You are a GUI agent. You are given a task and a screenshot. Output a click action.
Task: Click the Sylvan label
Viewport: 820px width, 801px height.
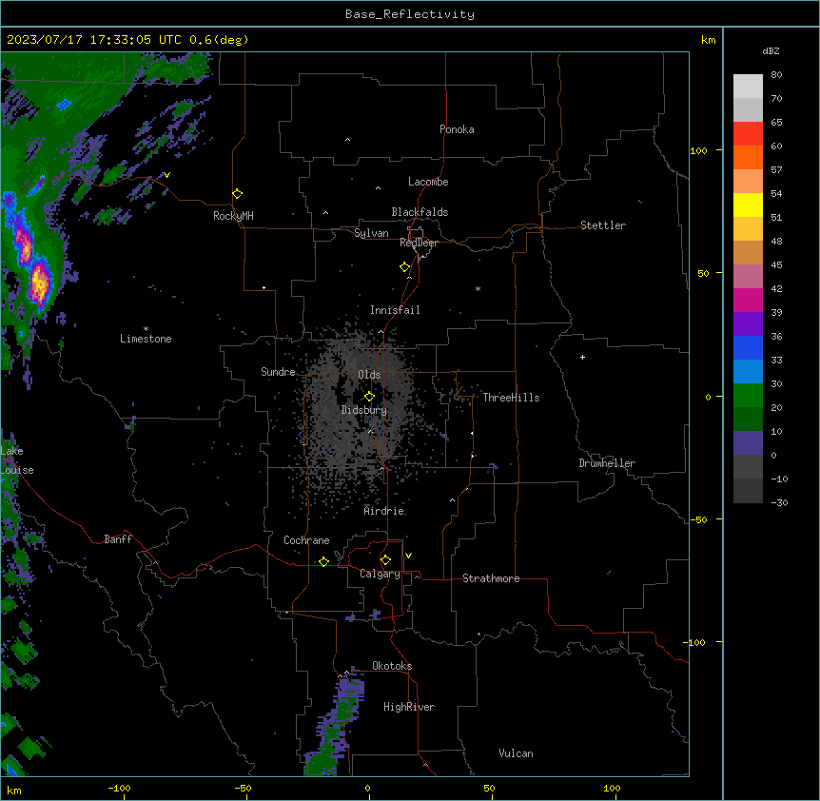coord(371,233)
